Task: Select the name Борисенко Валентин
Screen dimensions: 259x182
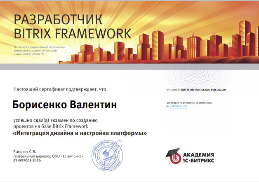Action: (x=64, y=105)
